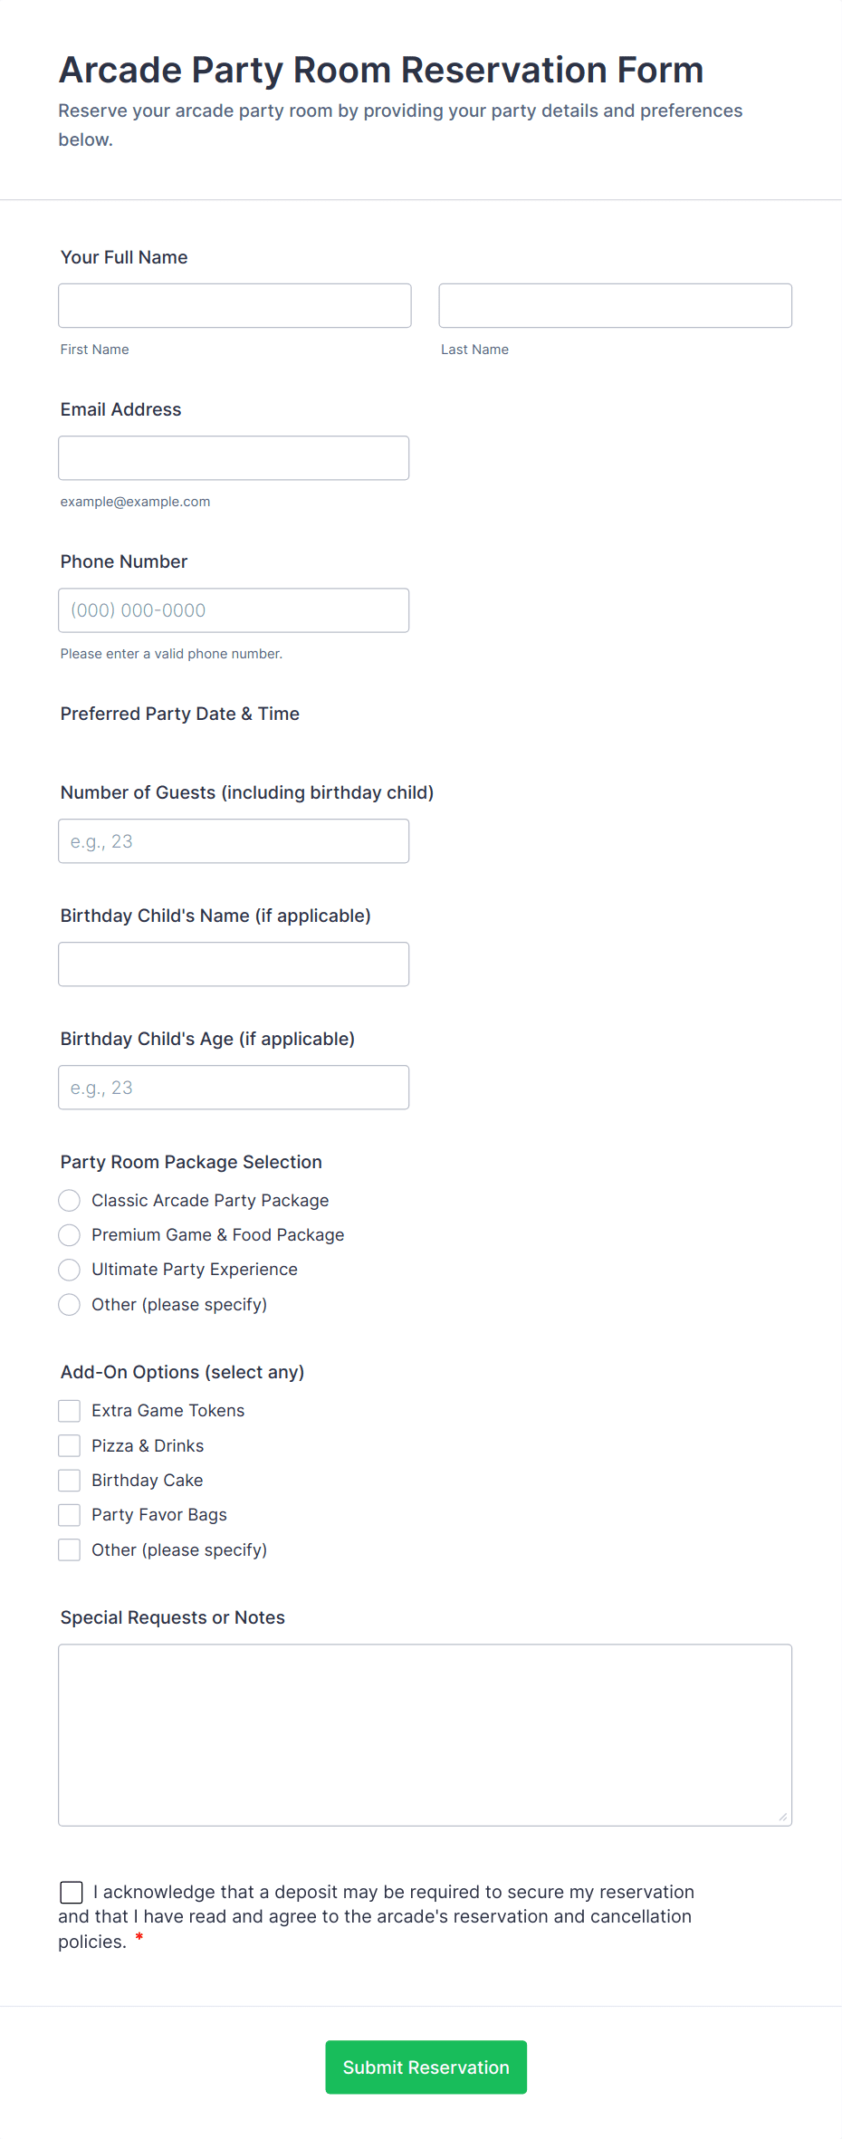Click the Number of Guests field

click(x=234, y=841)
